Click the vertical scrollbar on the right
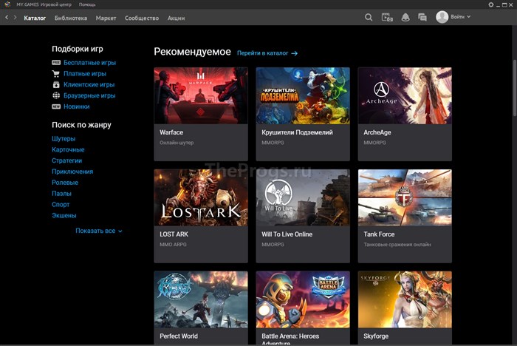 tap(514, 87)
